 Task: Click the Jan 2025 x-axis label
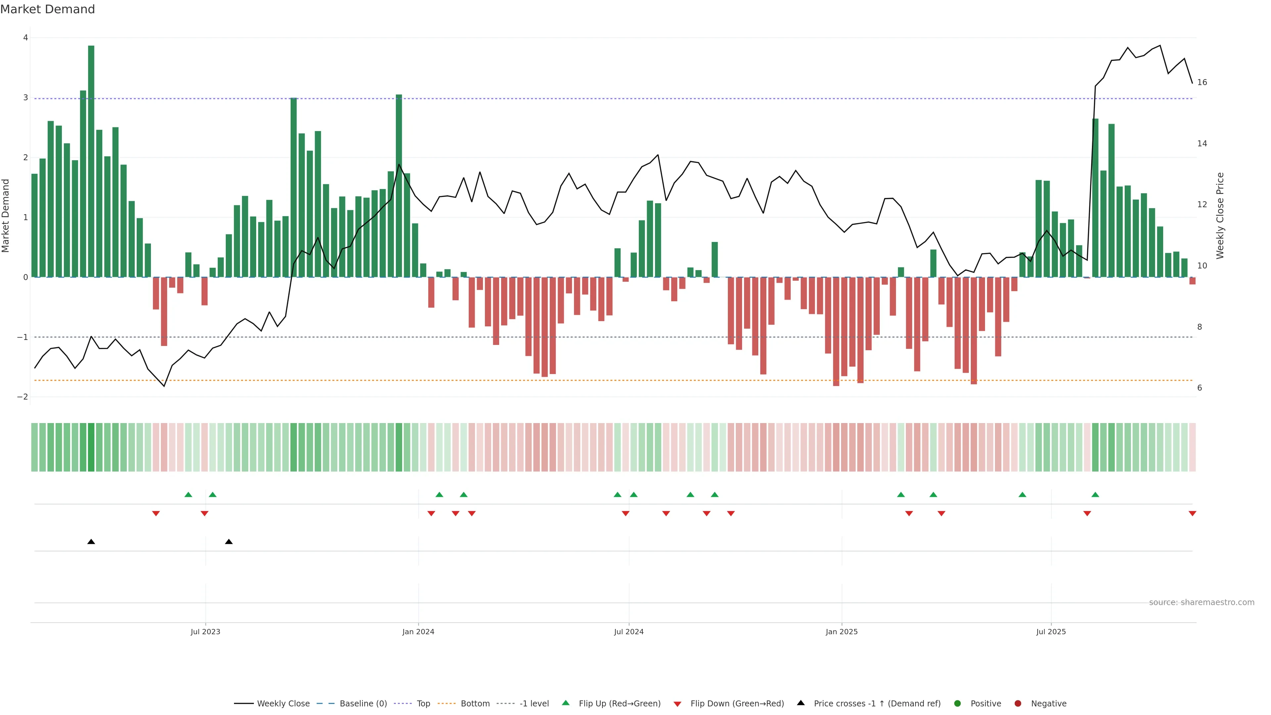(841, 632)
